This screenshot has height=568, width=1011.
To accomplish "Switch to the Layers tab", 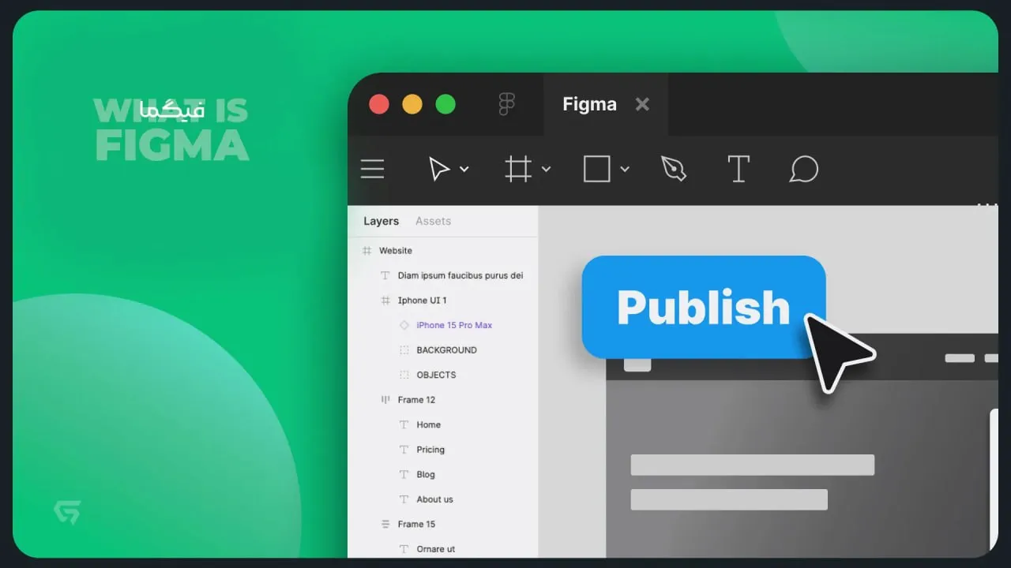I will (x=381, y=221).
